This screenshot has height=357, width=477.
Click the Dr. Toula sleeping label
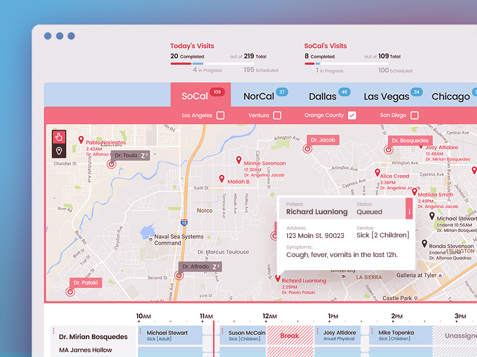[130, 155]
